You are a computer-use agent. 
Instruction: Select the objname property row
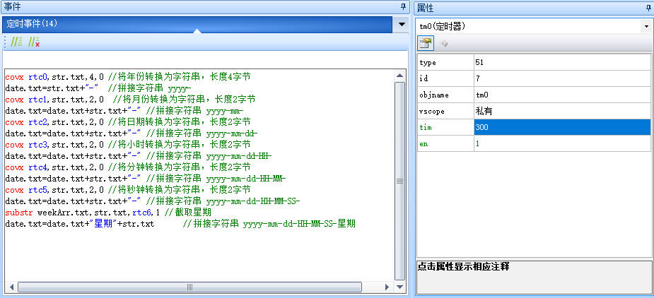coord(445,95)
